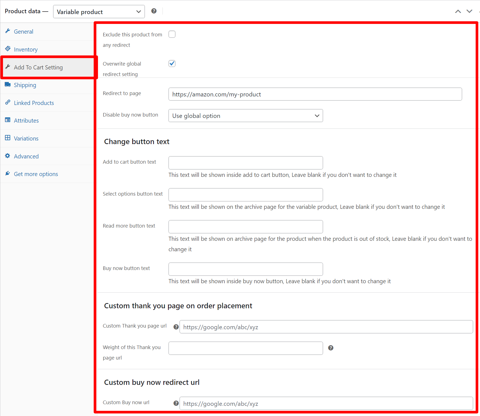Focus the Add to cart button text field

(245, 163)
